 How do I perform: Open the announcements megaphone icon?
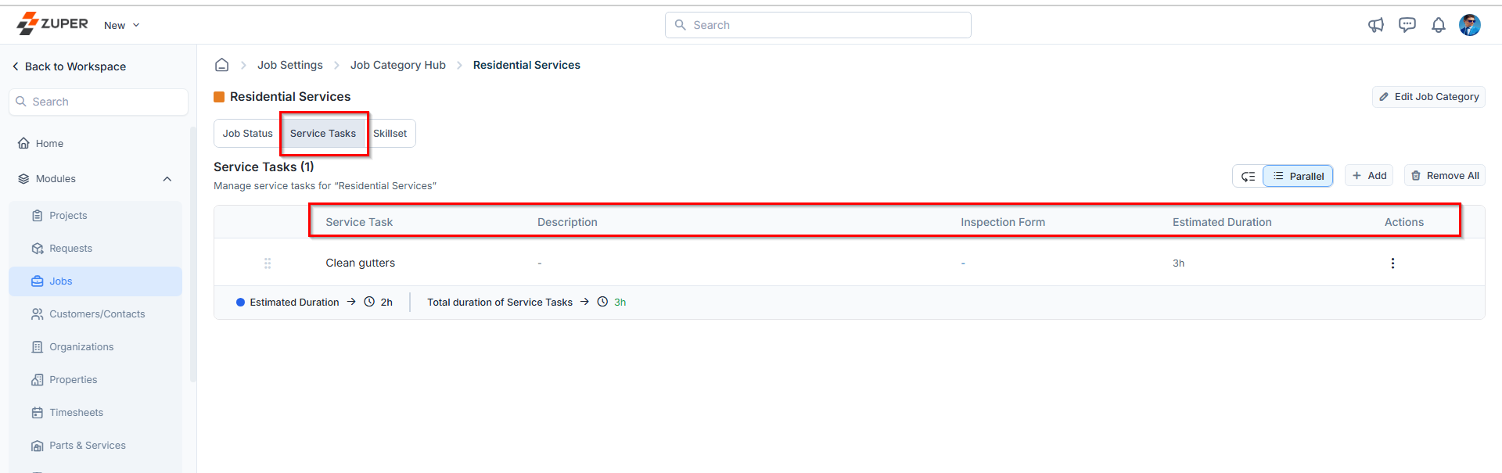point(1376,25)
